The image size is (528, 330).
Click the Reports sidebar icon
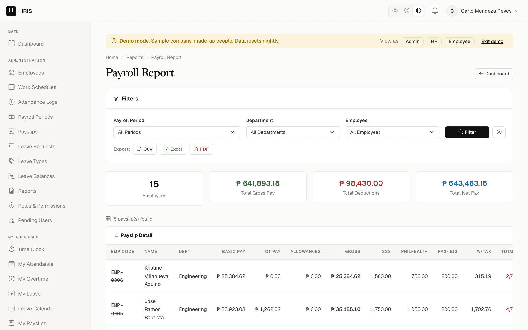(x=12, y=191)
